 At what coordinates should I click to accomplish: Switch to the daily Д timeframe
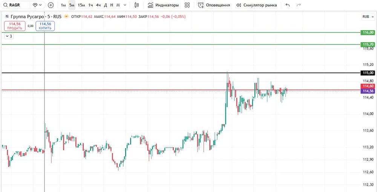click(x=105, y=5)
